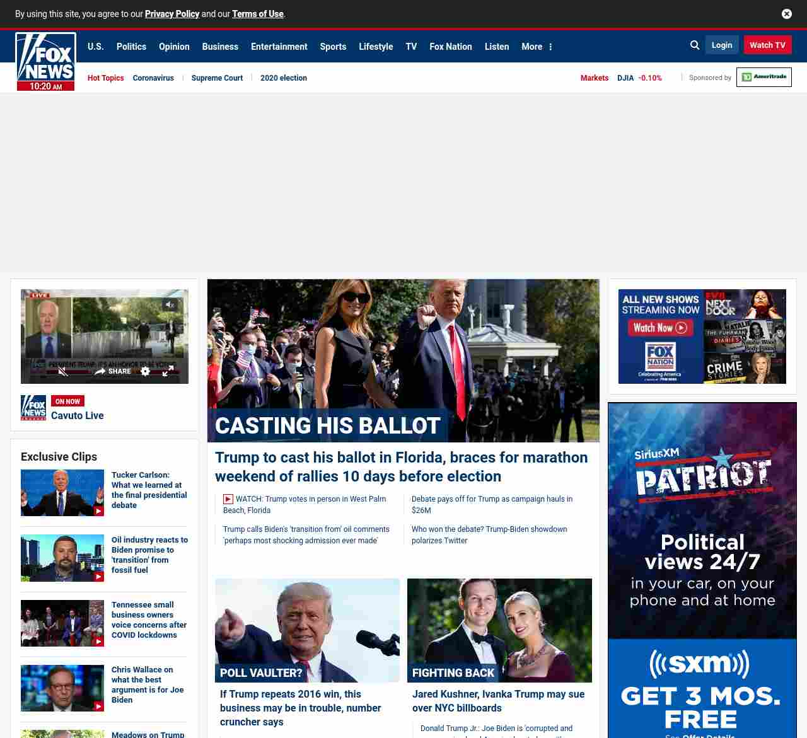Unmute using top-right video speaker overlay

(x=170, y=305)
